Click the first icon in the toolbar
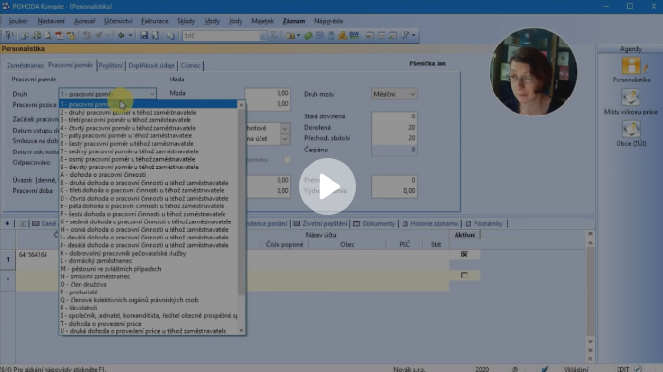This screenshot has height=372, width=663. coord(9,36)
